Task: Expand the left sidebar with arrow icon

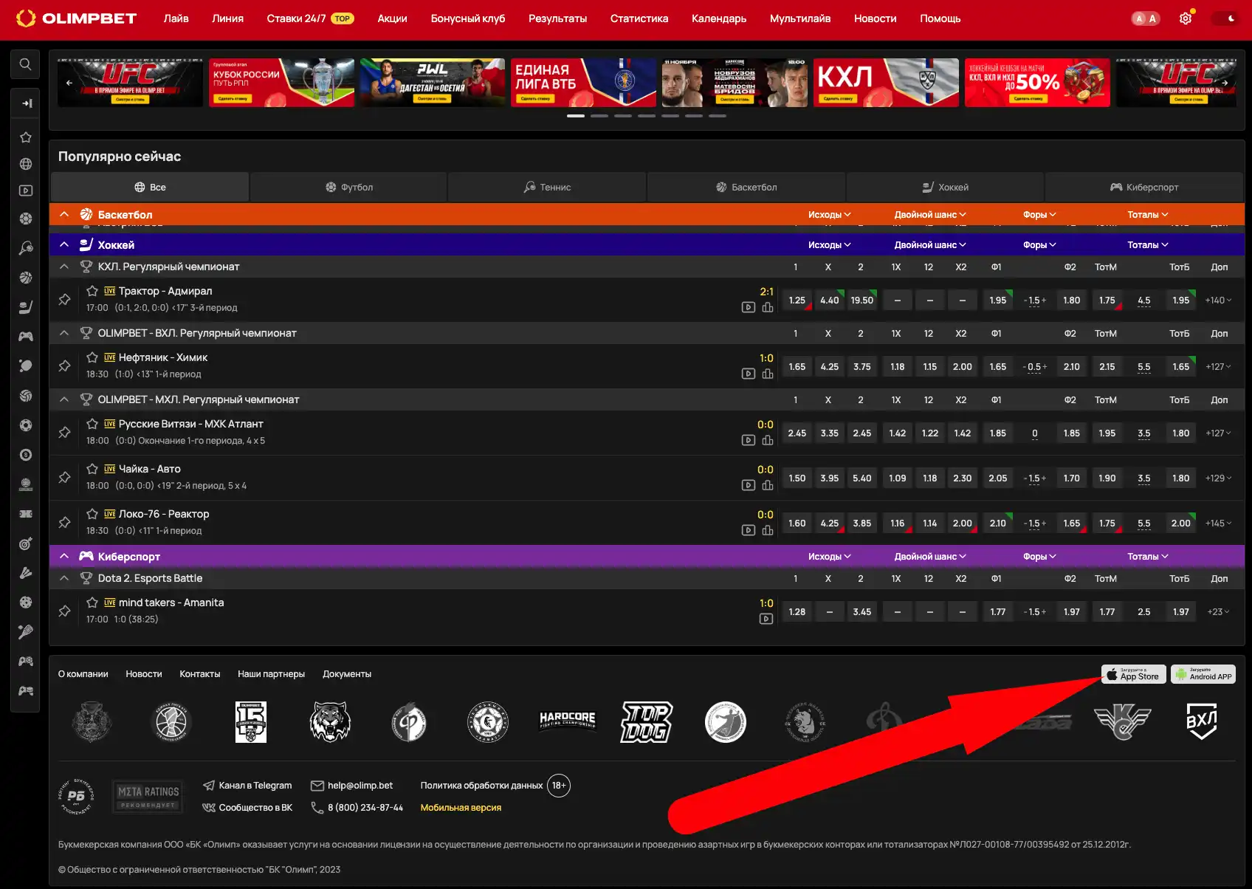Action: click(x=27, y=103)
